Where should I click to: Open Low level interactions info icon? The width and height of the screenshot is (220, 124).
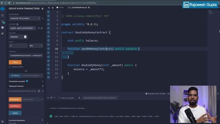(x=42, y=120)
